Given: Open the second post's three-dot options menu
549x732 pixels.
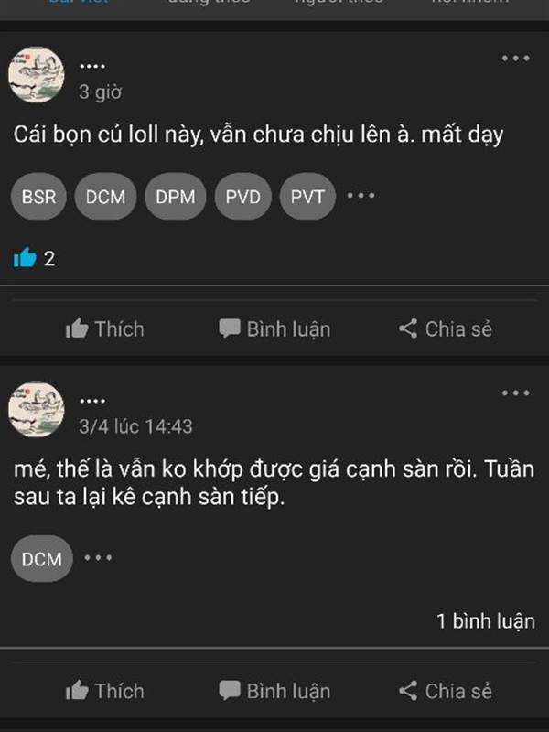Looking at the screenshot, I should pyautogui.click(x=515, y=393).
